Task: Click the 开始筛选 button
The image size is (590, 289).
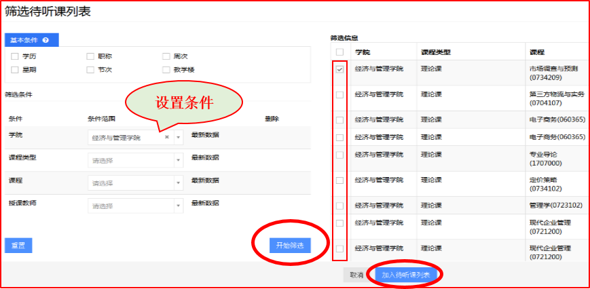Action: coord(289,245)
